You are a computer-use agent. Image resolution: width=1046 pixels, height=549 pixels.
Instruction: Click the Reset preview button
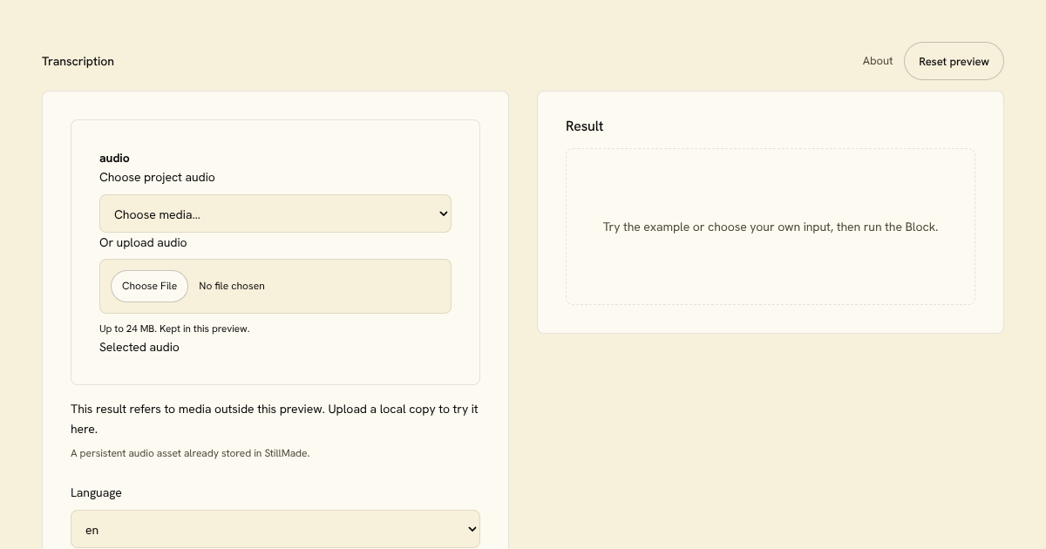pyautogui.click(x=954, y=61)
